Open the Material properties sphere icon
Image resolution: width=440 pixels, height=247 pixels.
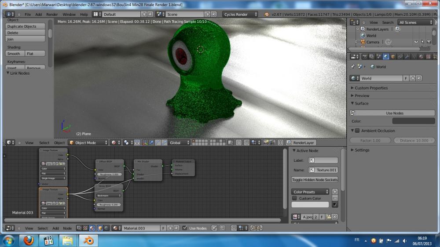click(421, 57)
